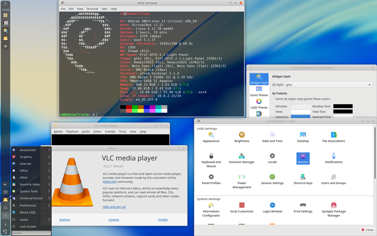Open the Qt Style gtk2 dropdown
This screenshot has height=236, width=377.
point(329,85)
